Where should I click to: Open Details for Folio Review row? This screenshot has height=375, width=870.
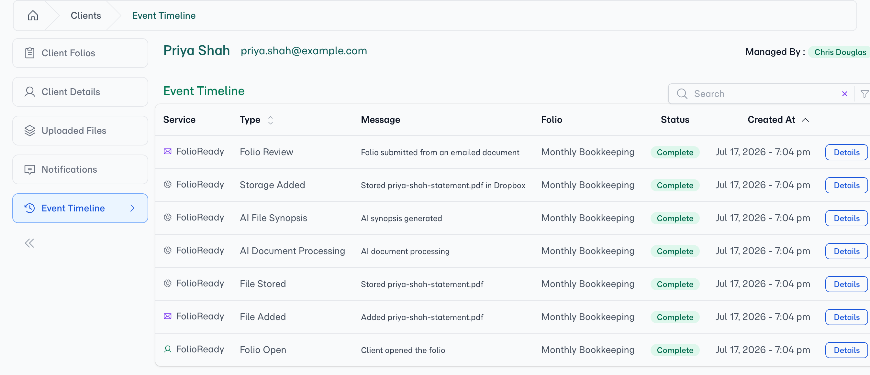tap(846, 152)
